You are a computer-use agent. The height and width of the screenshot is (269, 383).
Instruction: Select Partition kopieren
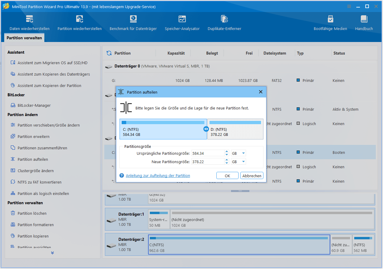point(33,236)
